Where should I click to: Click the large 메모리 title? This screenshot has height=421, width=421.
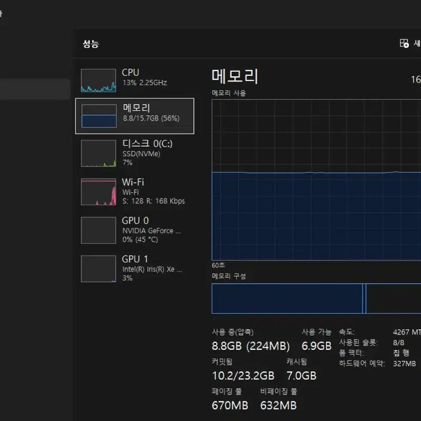point(235,76)
